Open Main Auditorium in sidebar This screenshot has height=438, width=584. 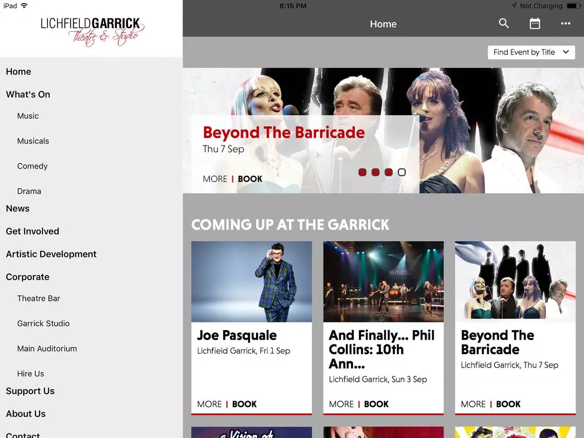coord(47,349)
